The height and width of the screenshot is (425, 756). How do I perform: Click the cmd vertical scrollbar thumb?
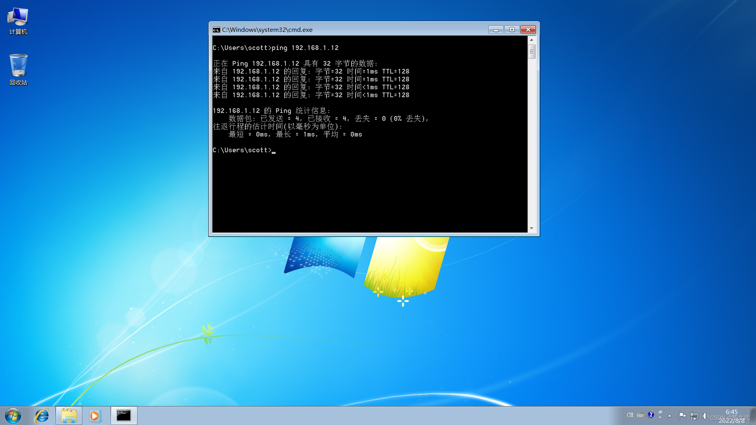coord(532,52)
